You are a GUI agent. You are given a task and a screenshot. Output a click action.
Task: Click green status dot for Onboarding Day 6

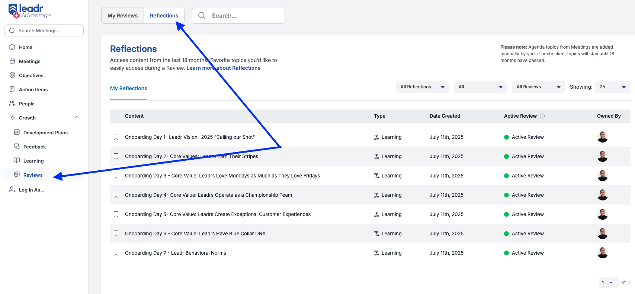[506, 233]
